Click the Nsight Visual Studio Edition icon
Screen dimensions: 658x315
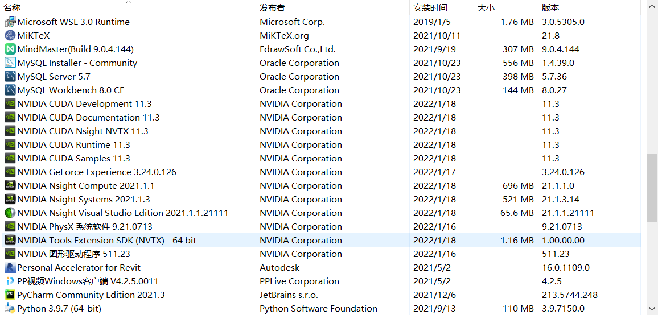tap(10, 213)
